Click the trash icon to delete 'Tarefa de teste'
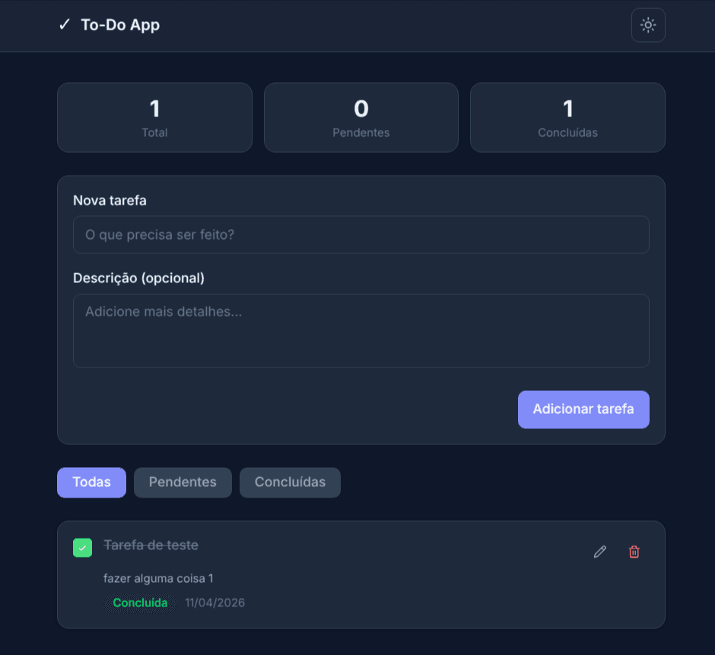Screen dimensions: 715x655 pyautogui.click(x=634, y=552)
